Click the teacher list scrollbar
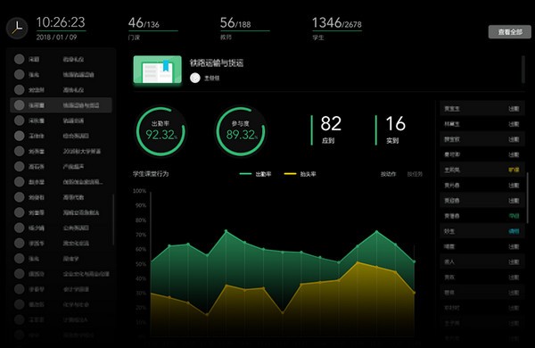The image size is (535, 348). point(113,220)
